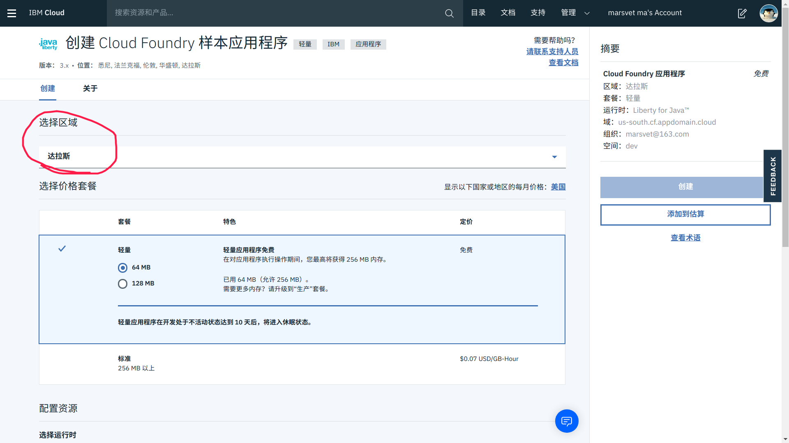Click the search magnifier icon
The width and height of the screenshot is (789, 443).
click(x=449, y=13)
